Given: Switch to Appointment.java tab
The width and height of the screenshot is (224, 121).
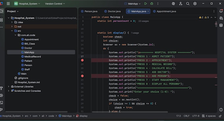Looking at the screenshot, I should (x=165, y=11).
